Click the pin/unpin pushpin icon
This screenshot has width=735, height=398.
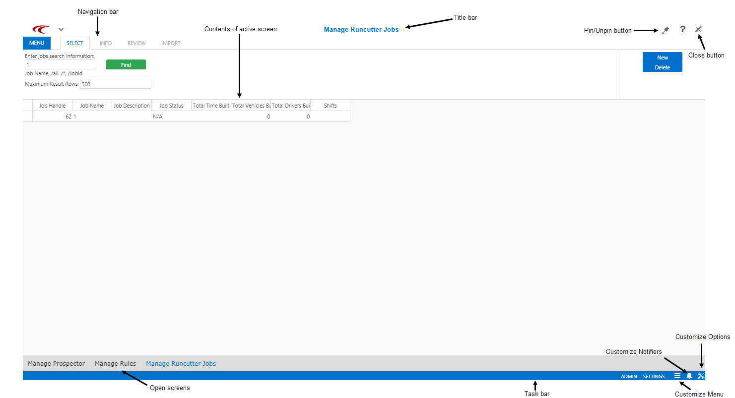(x=666, y=30)
